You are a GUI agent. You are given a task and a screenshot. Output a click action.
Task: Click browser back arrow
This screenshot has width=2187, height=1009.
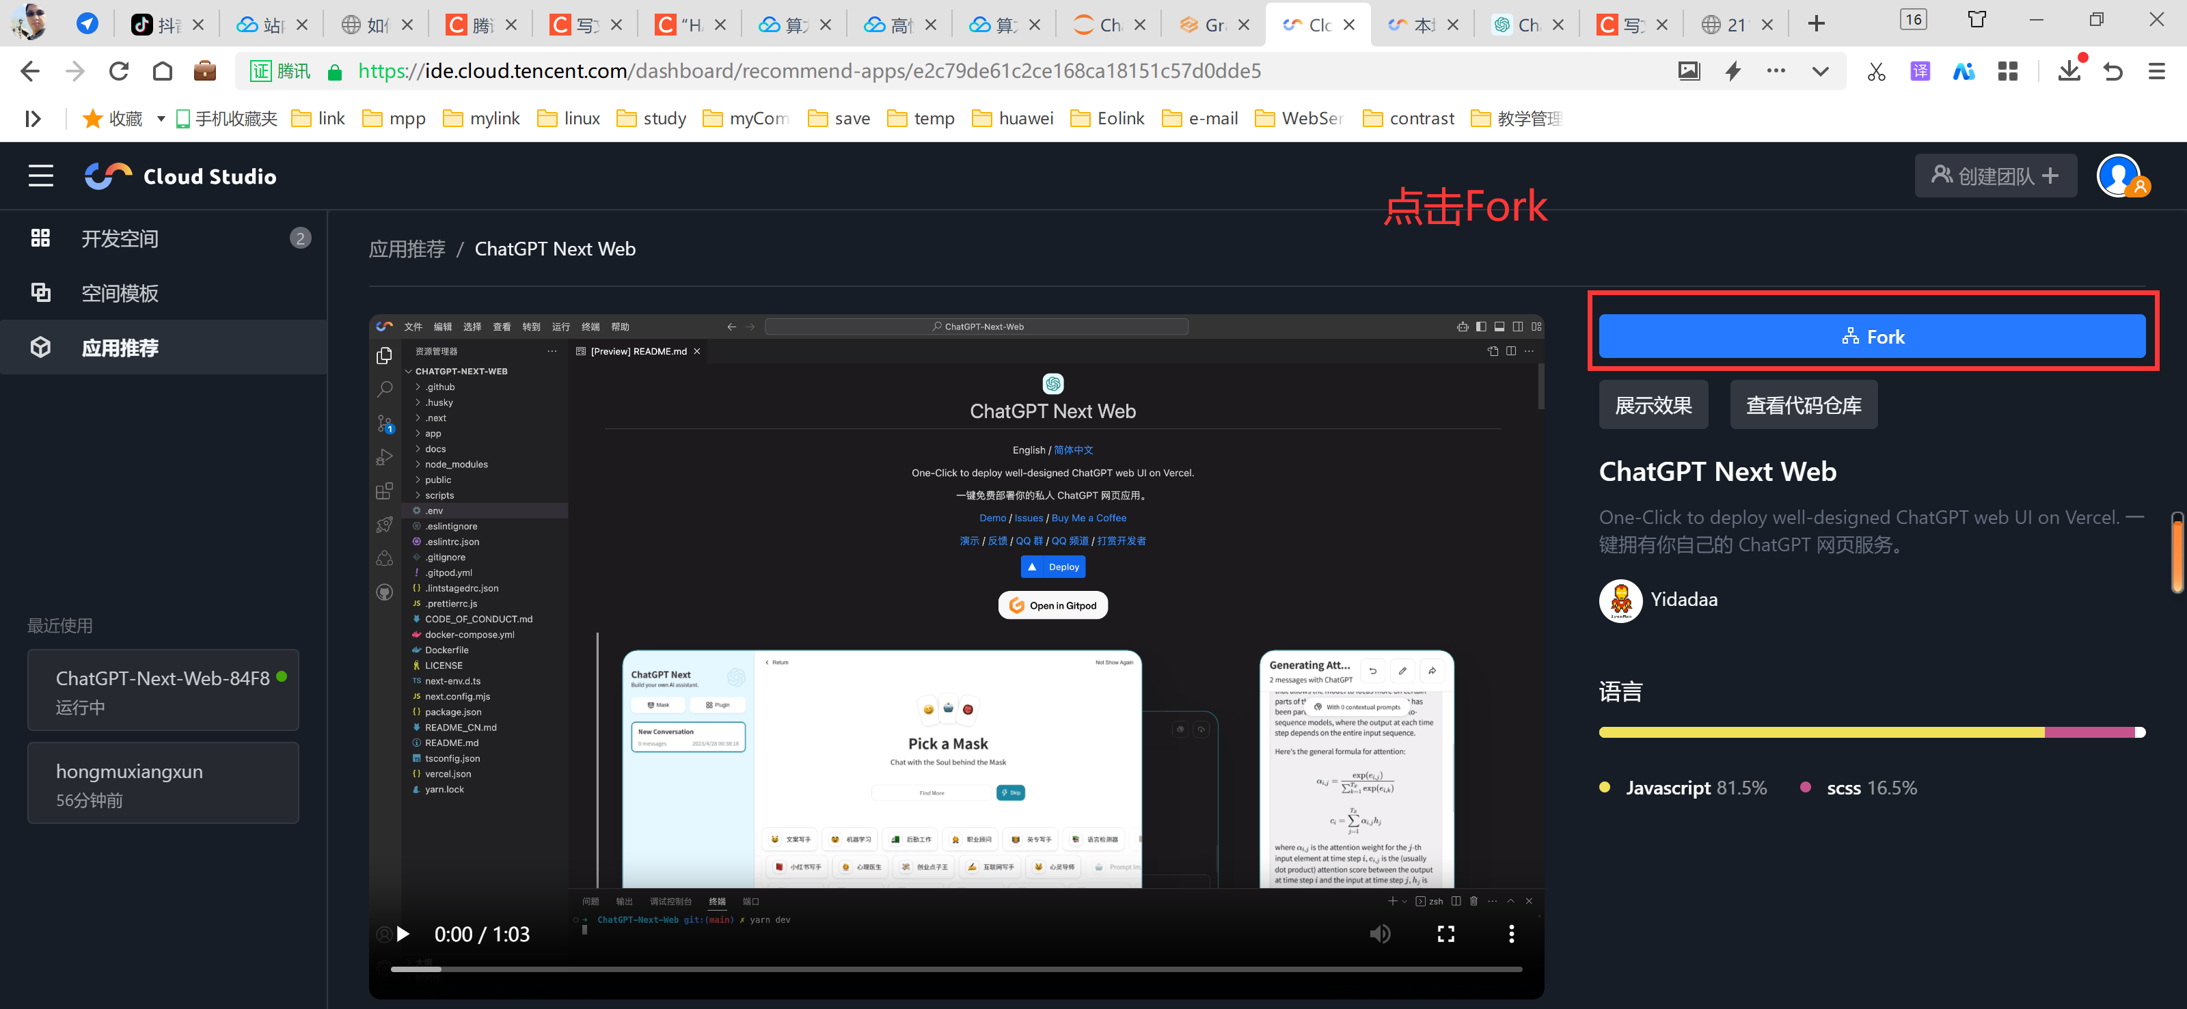point(31,71)
